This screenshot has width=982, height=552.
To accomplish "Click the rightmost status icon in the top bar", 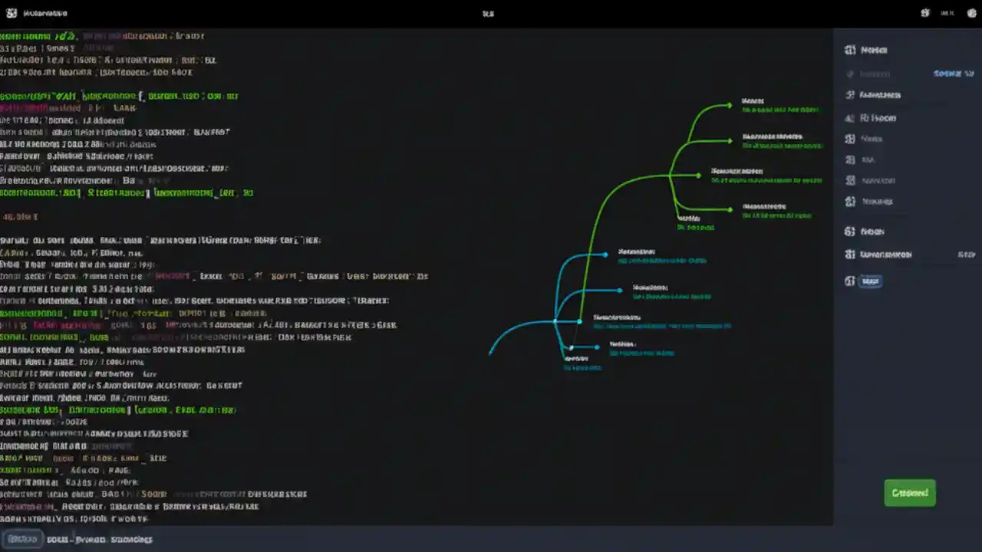I will tap(971, 13).
